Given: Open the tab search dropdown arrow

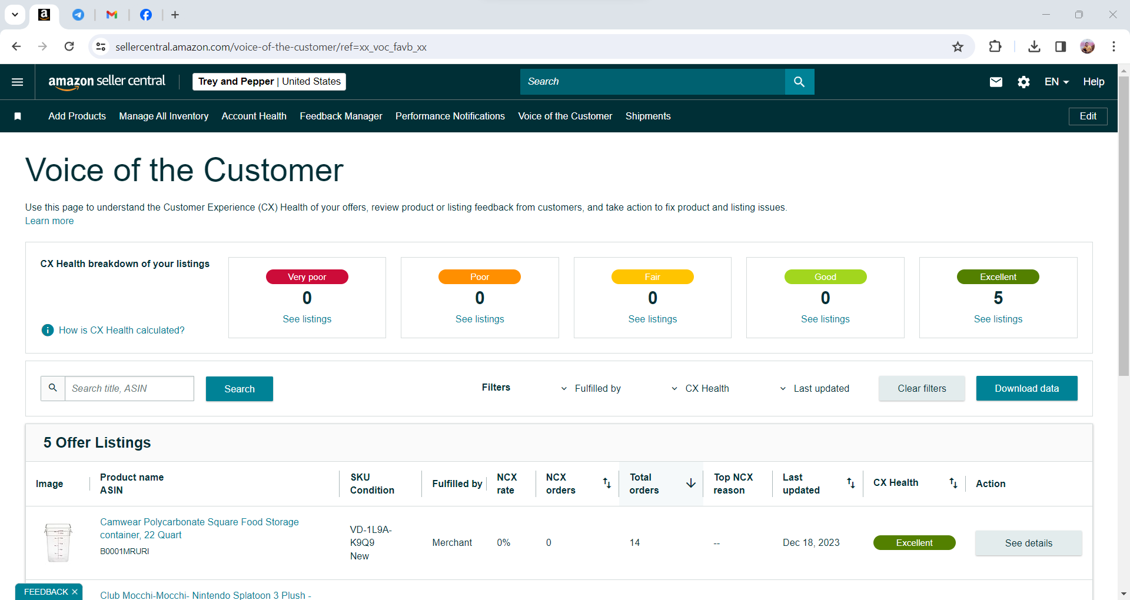Looking at the screenshot, I should (15, 15).
